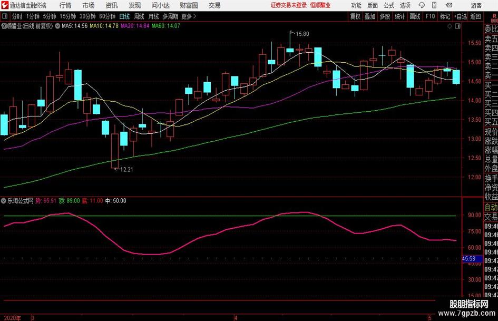Click the 15.80 high price marker
Viewport: 498px width, 321px height.
tap(302, 34)
